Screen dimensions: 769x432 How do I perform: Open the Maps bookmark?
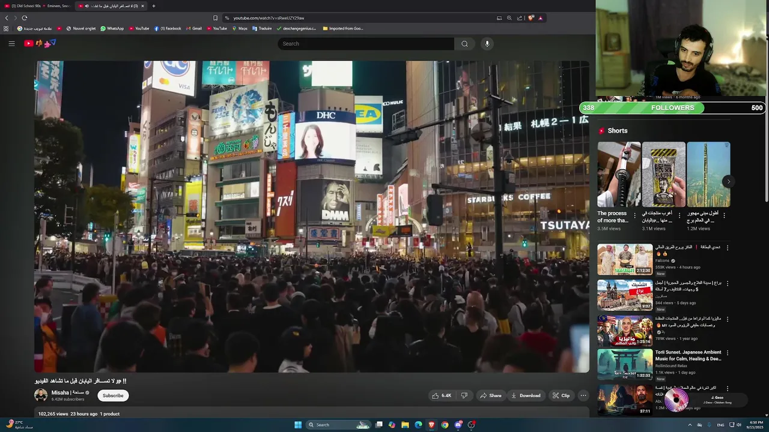point(240,28)
